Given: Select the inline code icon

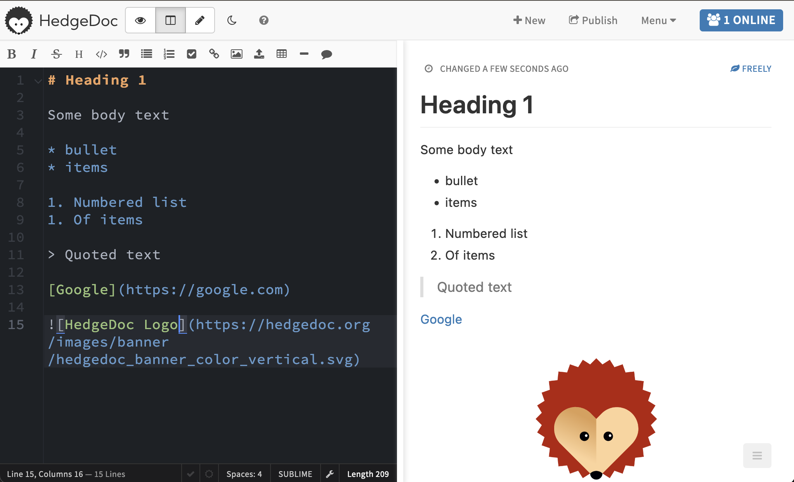Looking at the screenshot, I should [101, 54].
